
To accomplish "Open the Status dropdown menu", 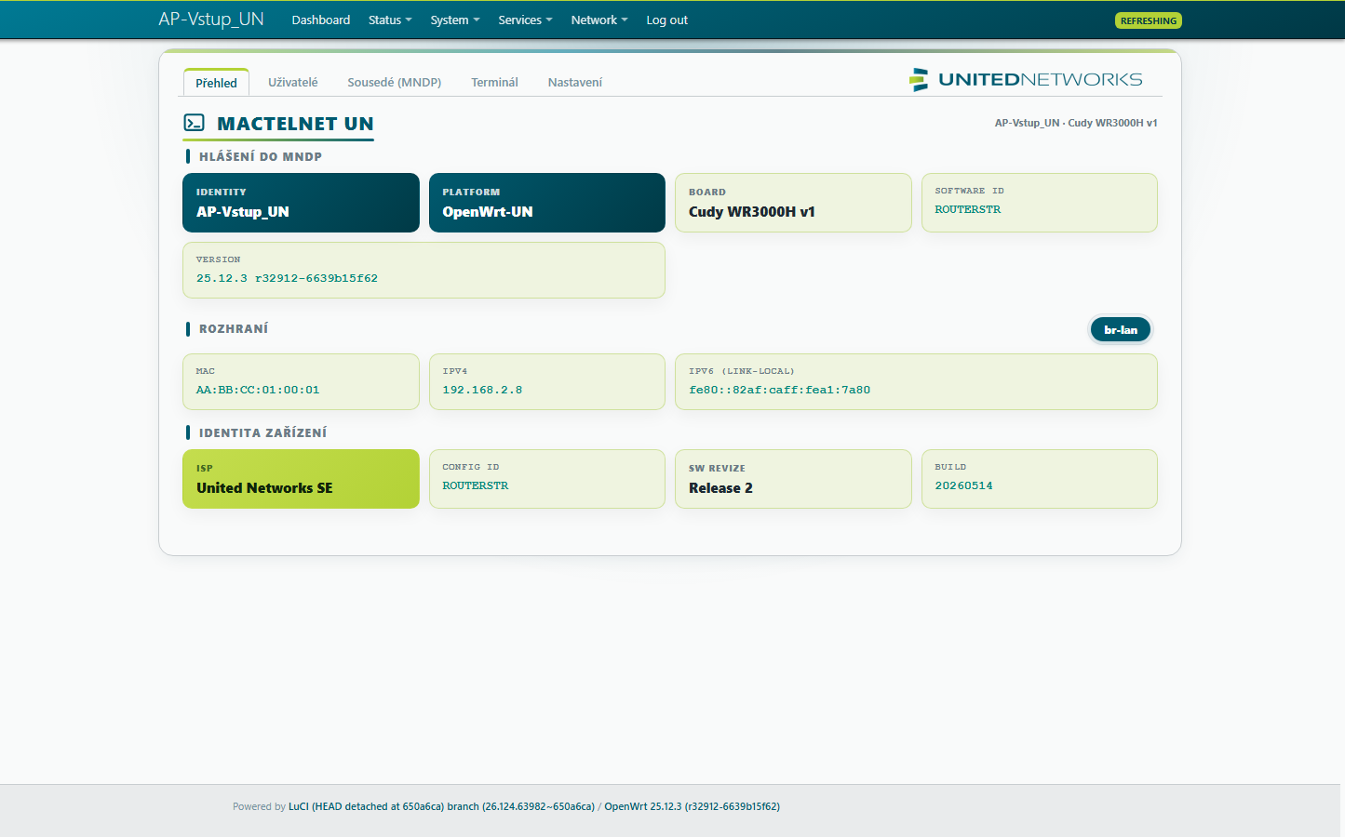I will pos(390,20).
